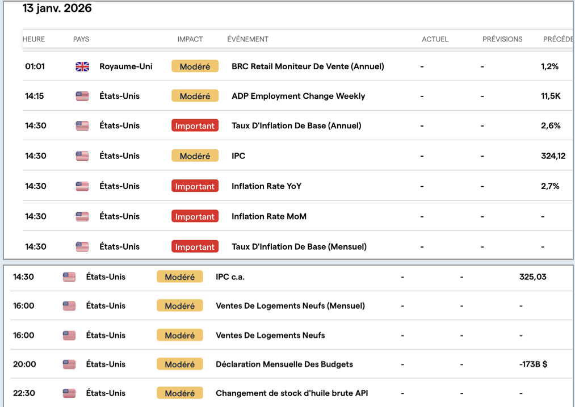Open Taux D'Inflation De Base (Mensuel) event
575x407 pixels.
[299, 247]
